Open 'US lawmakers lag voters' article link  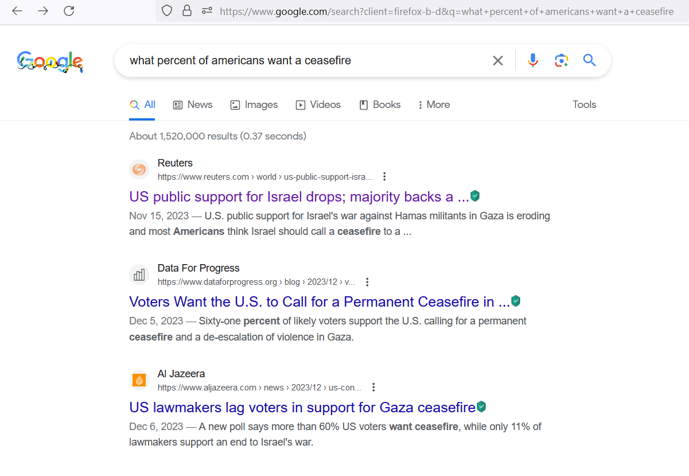tap(302, 408)
